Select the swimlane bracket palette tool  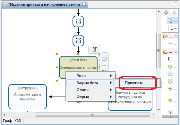click(x=169, y=59)
